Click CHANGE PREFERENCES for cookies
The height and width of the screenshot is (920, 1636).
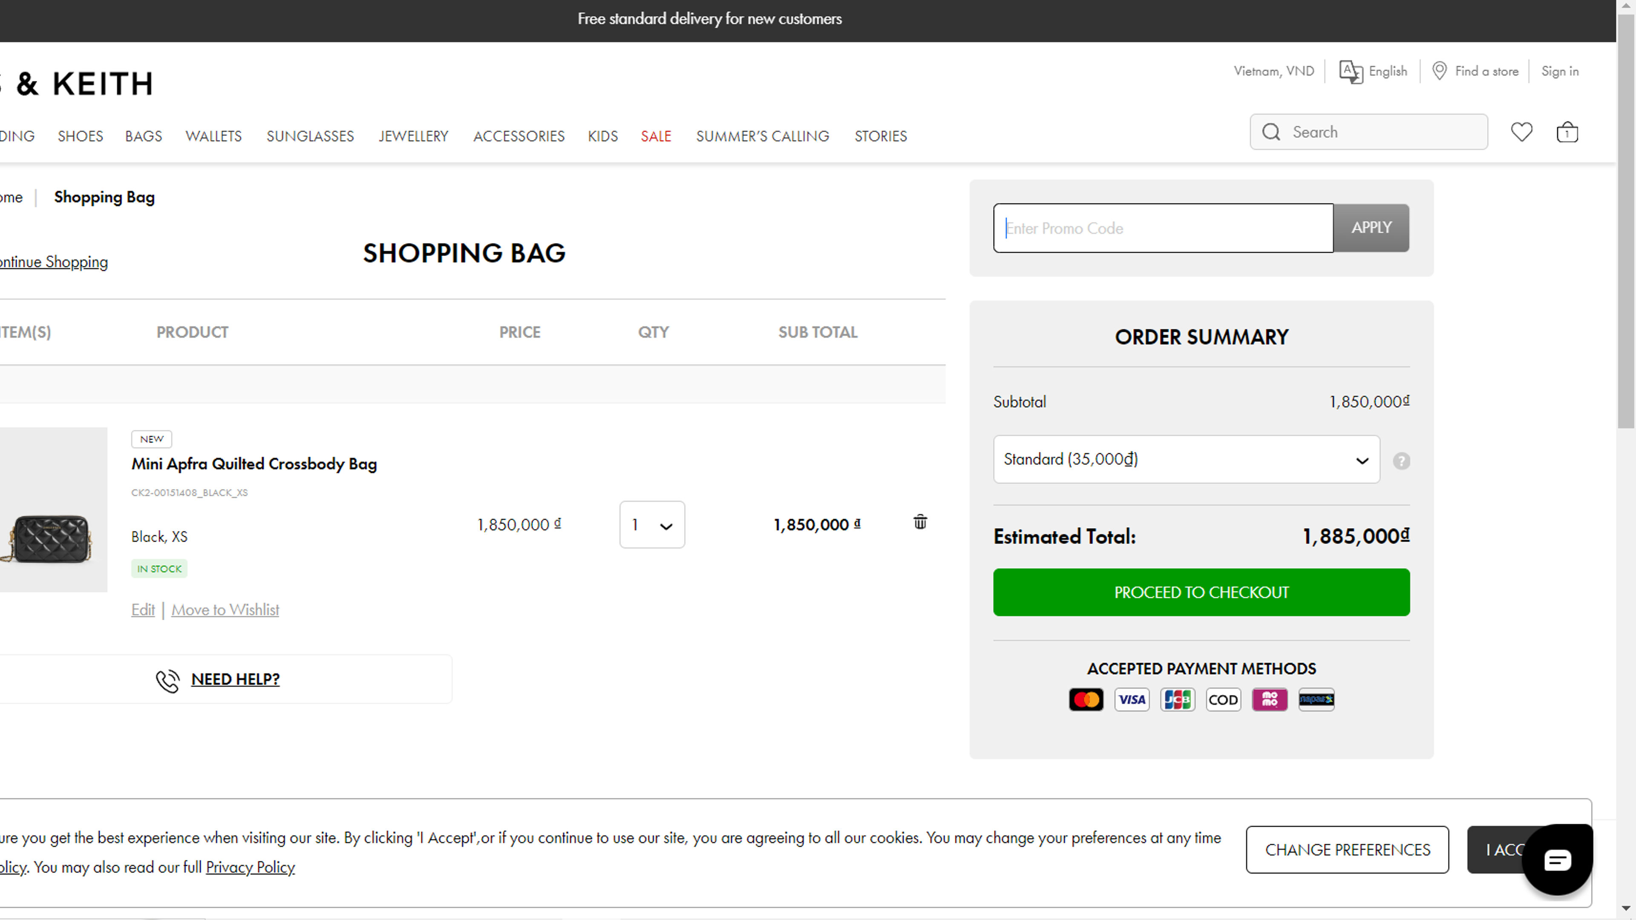pyautogui.click(x=1347, y=850)
